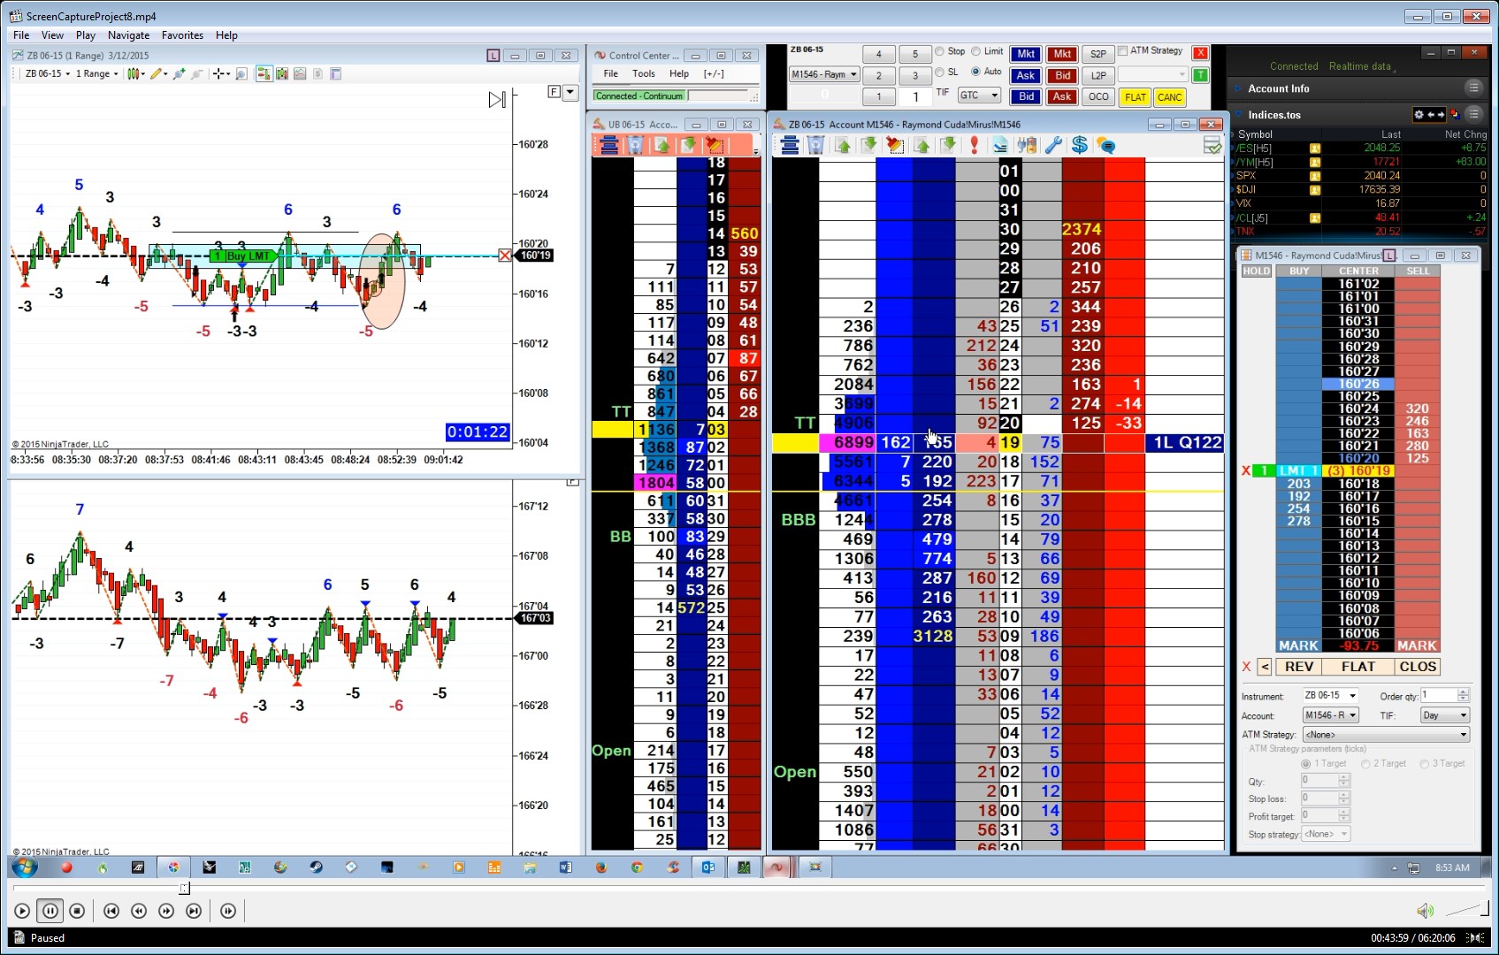
Task: Open Google Chrome from the taskbar
Action: (x=637, y=867)
